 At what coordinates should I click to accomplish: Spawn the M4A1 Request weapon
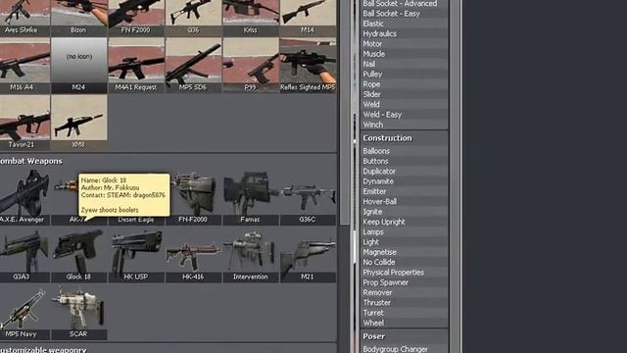pos(136,66)
